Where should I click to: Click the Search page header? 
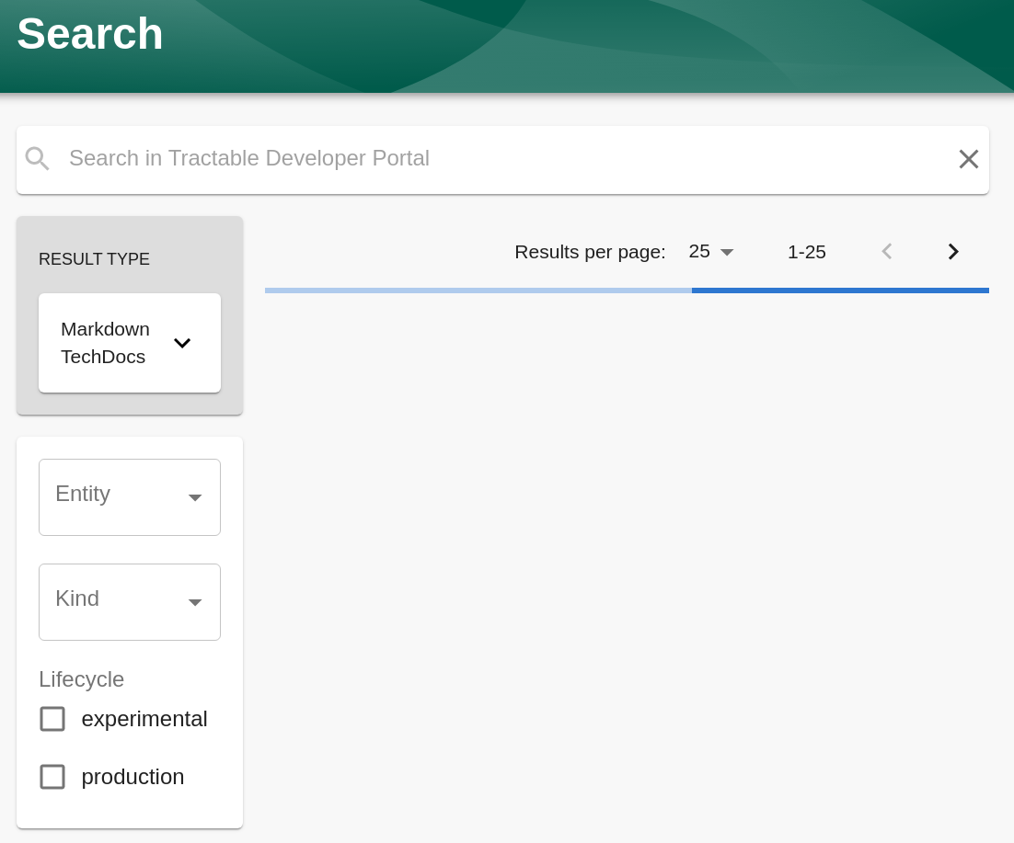89,34
